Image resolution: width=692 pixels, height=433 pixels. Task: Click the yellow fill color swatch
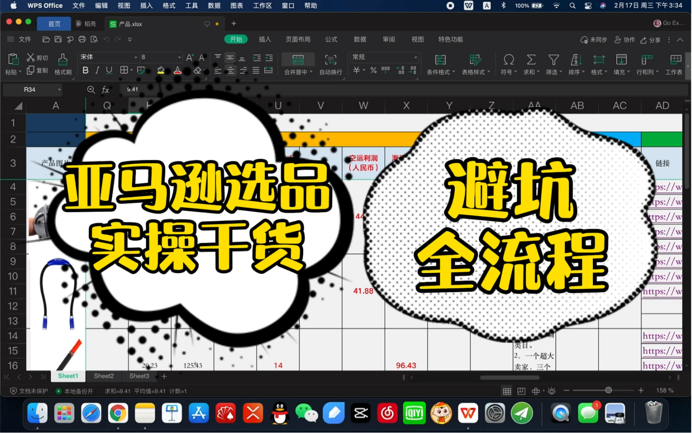tap(161, 70)
